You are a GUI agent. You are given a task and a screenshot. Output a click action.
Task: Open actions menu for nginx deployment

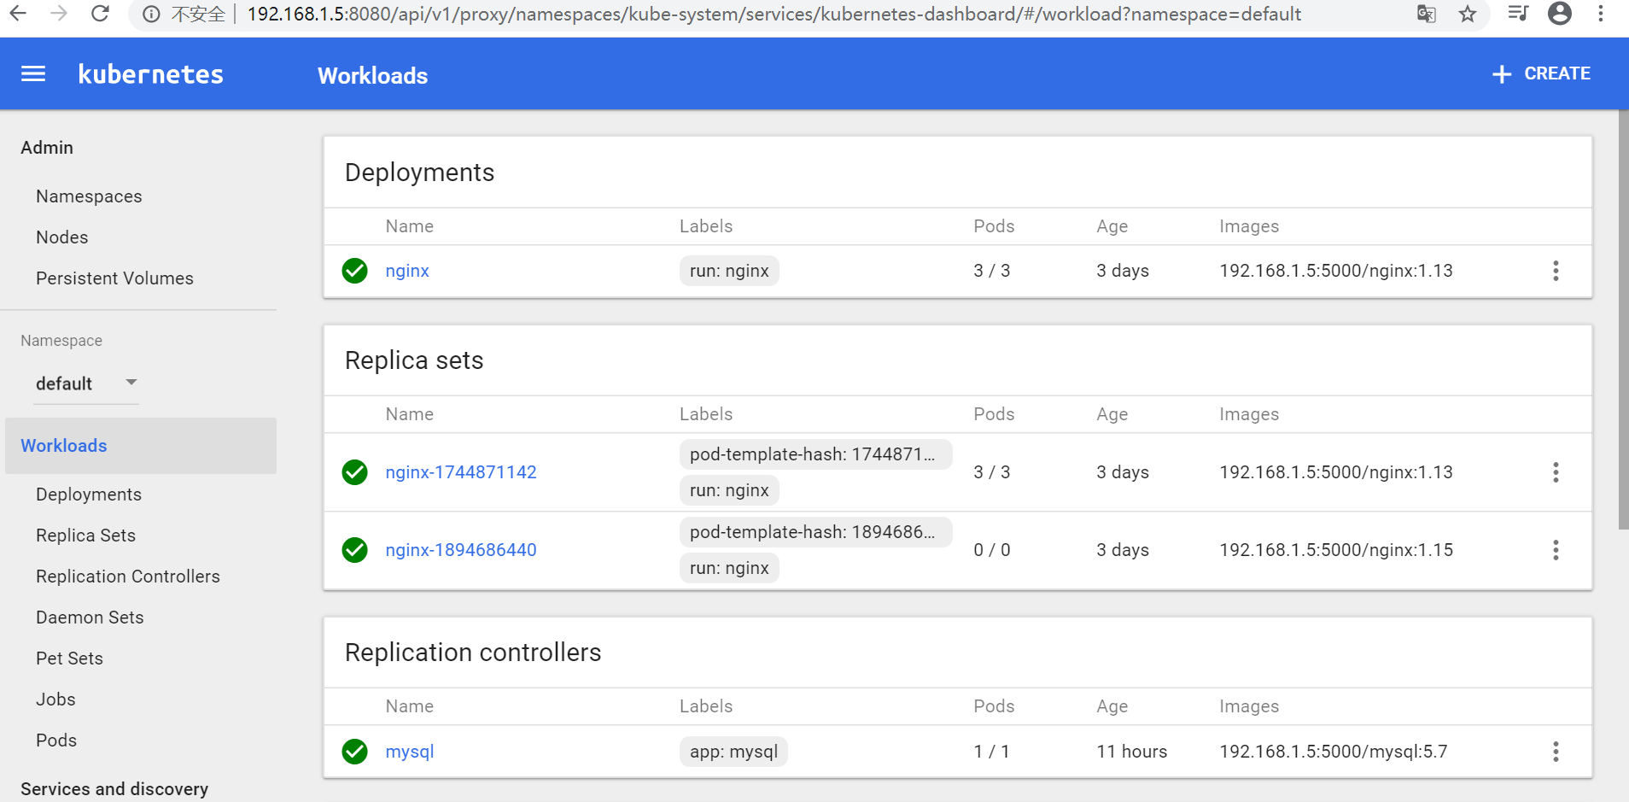(x=1556, y=271)
